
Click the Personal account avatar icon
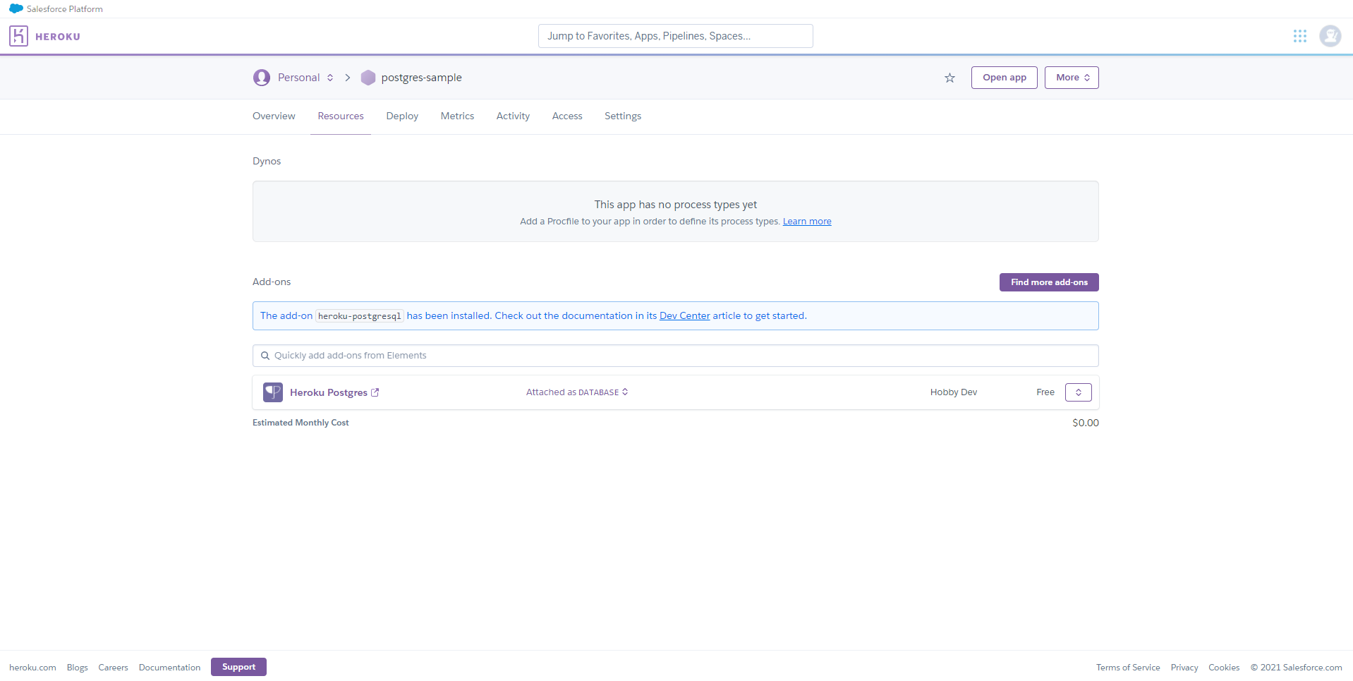click(x=262, y=78)
